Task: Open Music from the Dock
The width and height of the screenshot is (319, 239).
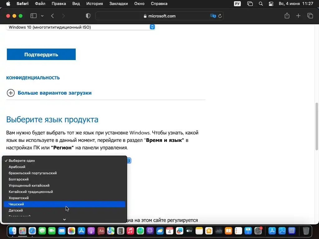Action: tap(130, 231)
